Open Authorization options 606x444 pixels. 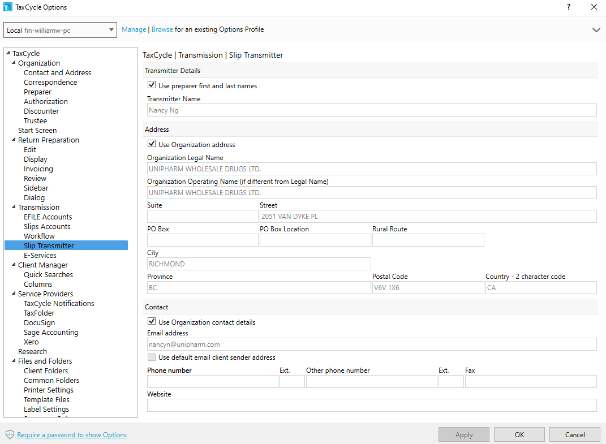(46, 102)
